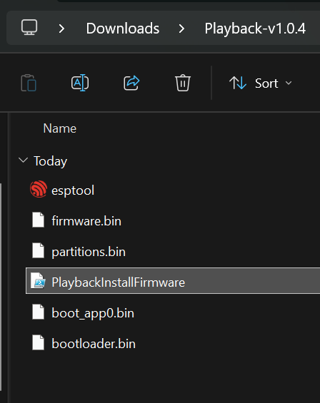This screenshot has width=320, height=403.
Task: Open Downloads in the address breadcrumb
Action: point(123,29)
